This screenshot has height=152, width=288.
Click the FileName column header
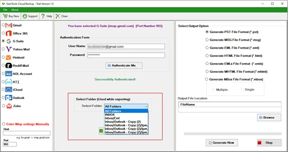point(230,104)
